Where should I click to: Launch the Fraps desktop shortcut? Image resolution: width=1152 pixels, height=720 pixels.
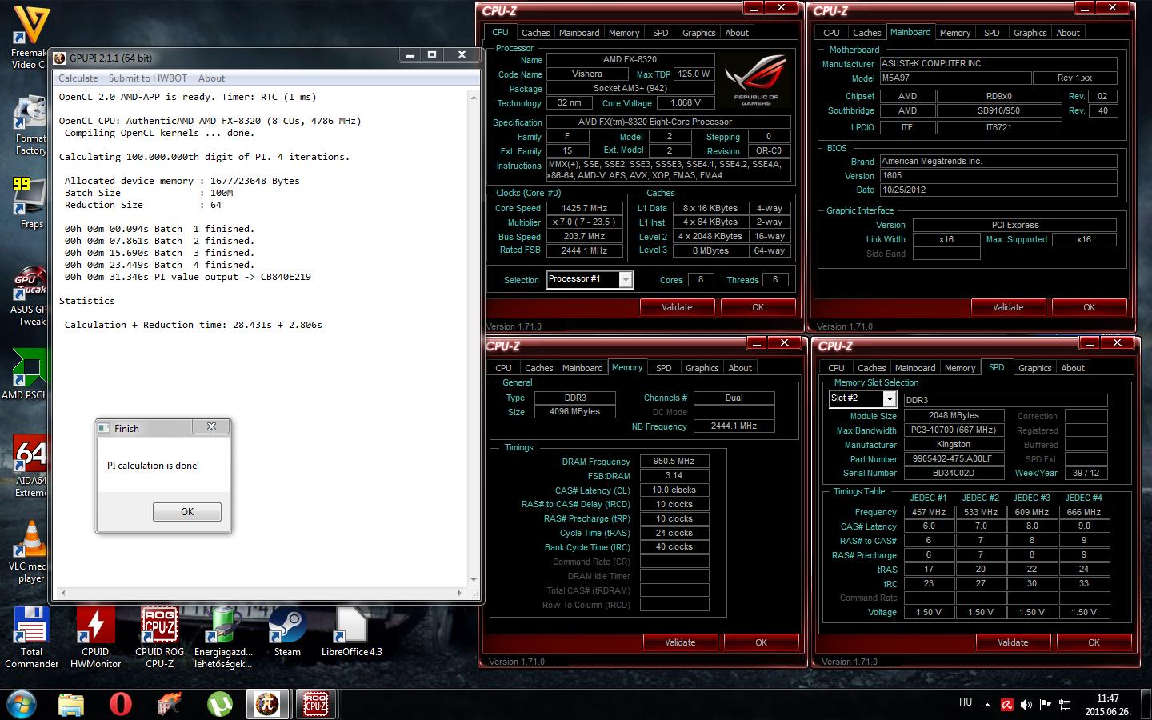30,202
